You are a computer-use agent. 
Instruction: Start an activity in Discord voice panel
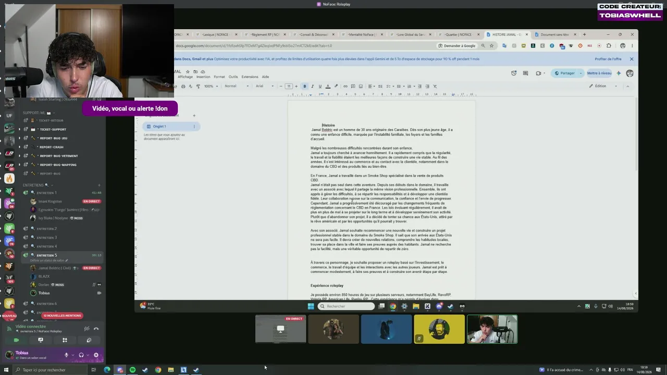[x=65, y=340]
